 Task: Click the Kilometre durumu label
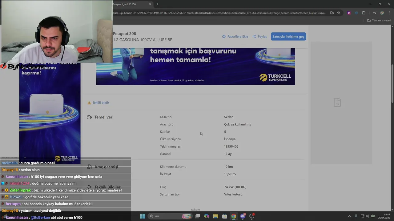click(173, 167)
